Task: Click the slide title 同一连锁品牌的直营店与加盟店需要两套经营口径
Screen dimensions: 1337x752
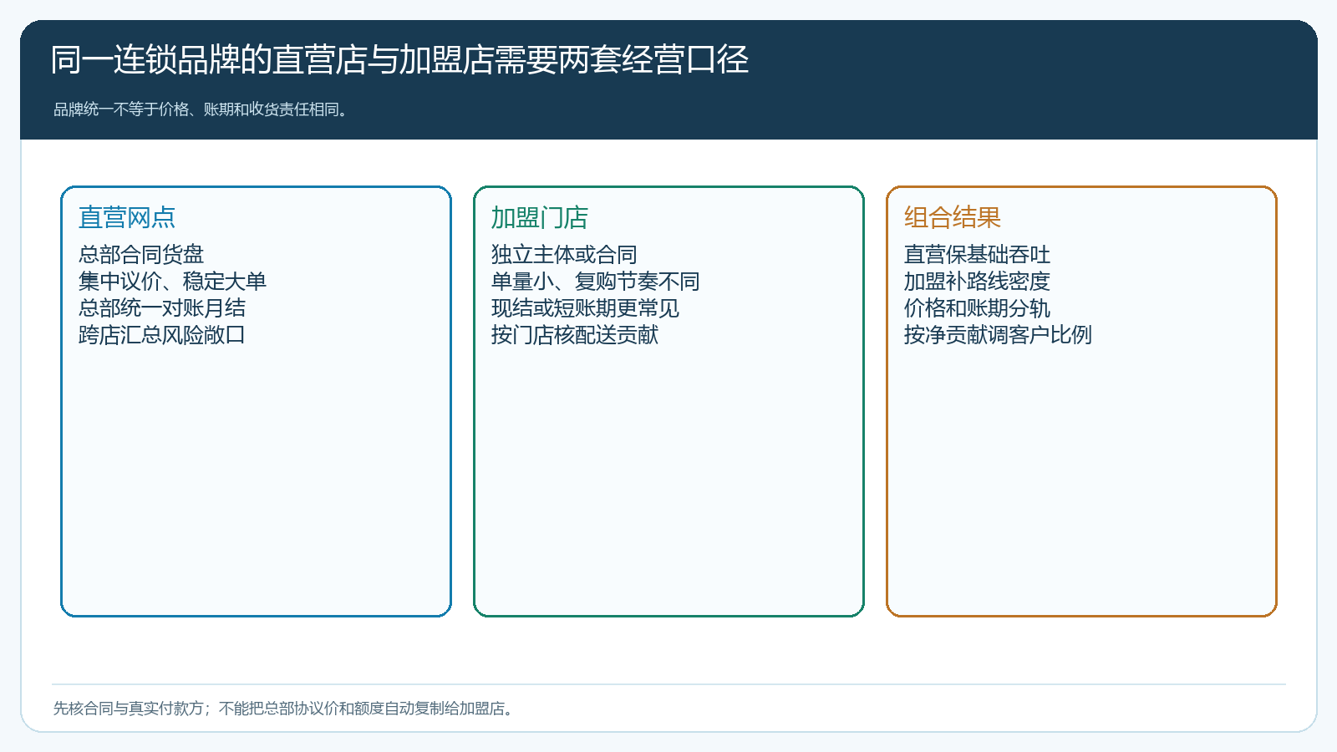Action: (x=399, y=59)
